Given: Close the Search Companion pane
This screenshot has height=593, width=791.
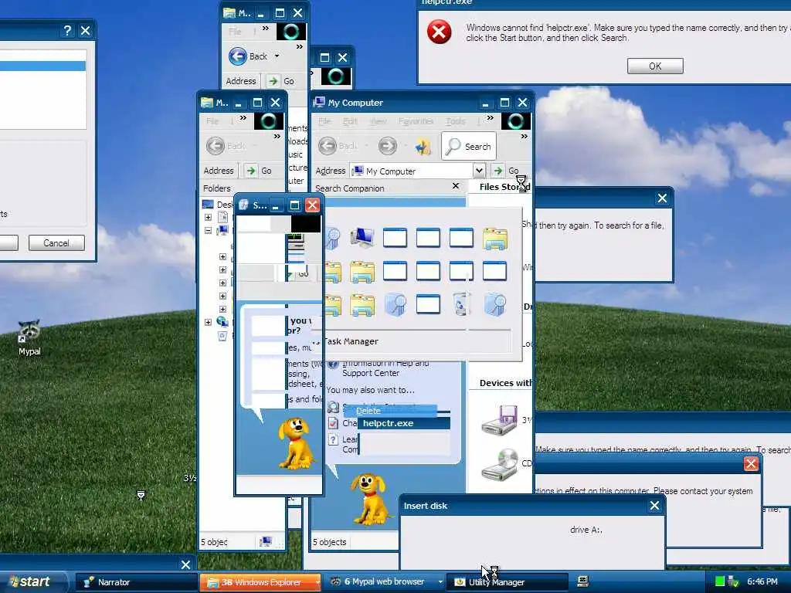Looking at the screenshot, I should point(456,186).
